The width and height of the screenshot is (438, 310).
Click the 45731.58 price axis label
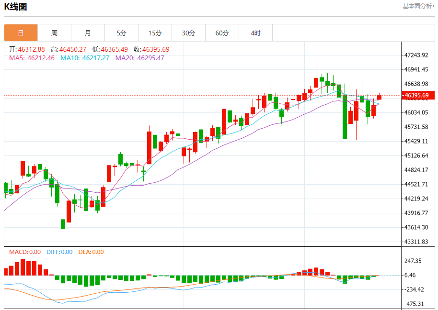tap(416, 127)
